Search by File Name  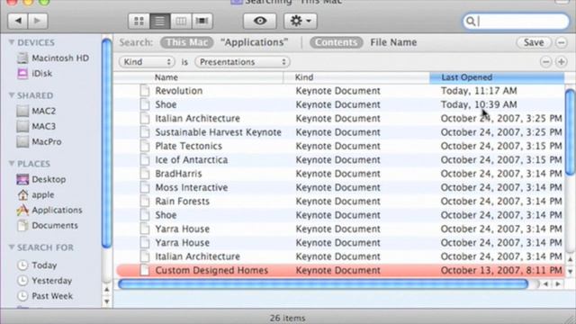pyautogui.click(x=393, y=42)
